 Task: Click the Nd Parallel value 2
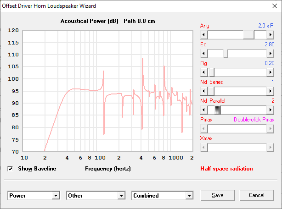[x=273, y=101]
